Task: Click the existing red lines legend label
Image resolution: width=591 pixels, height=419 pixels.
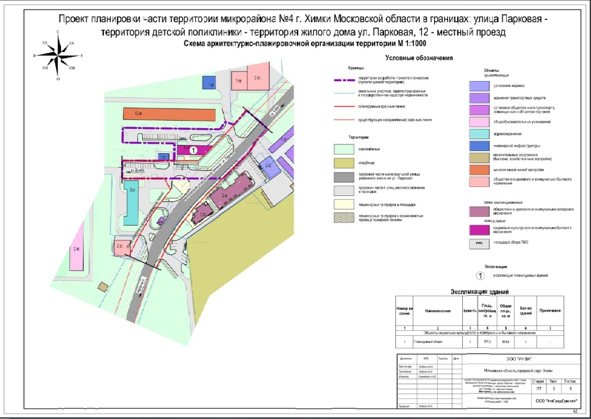Action: (395, 120)
